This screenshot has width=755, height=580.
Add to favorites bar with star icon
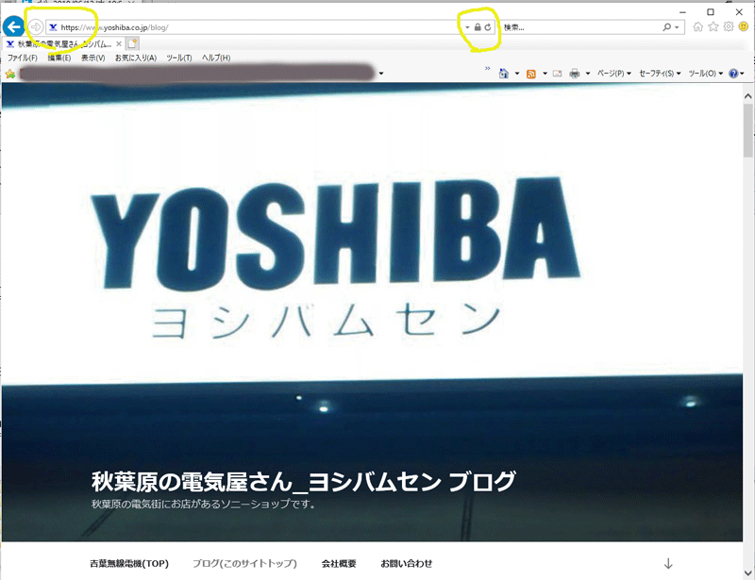(x=9, y=74)
